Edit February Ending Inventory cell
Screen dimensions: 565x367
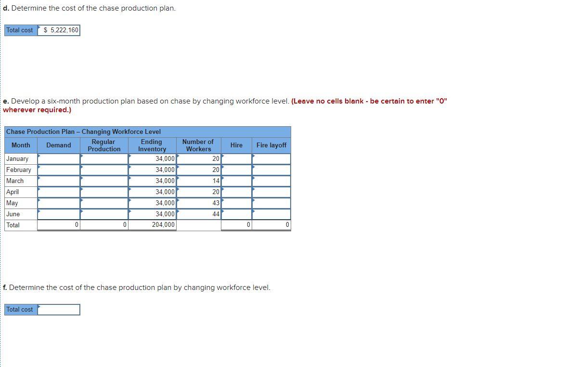click(x=152, y=170)
